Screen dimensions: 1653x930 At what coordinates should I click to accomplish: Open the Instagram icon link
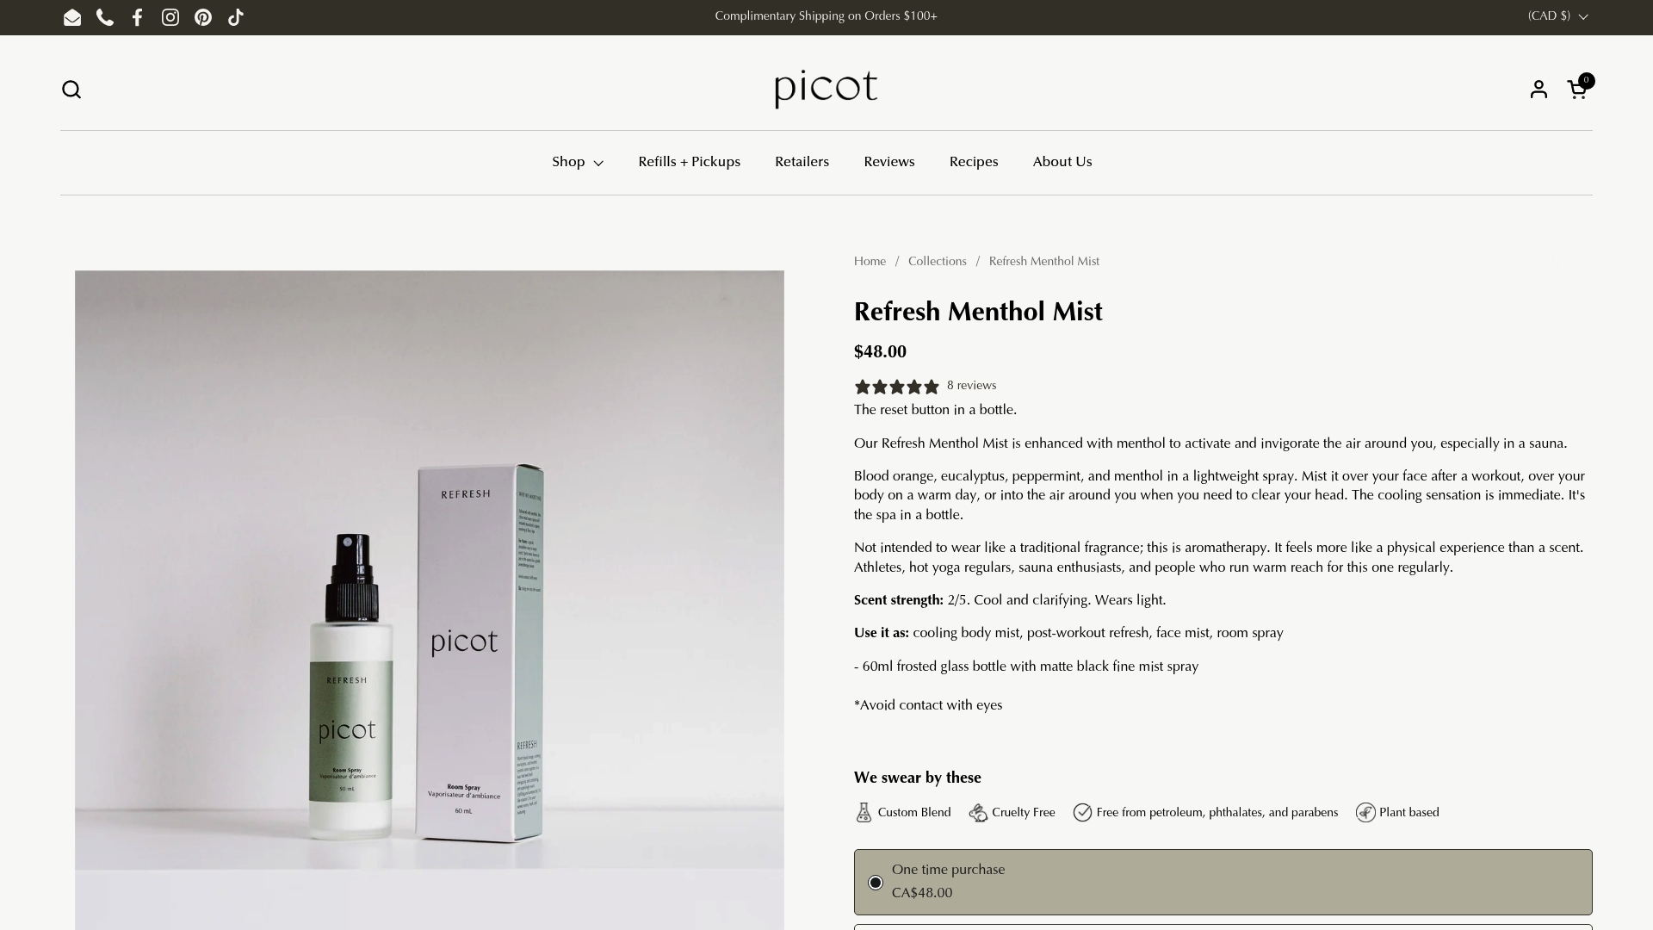(x=170, y=17)
